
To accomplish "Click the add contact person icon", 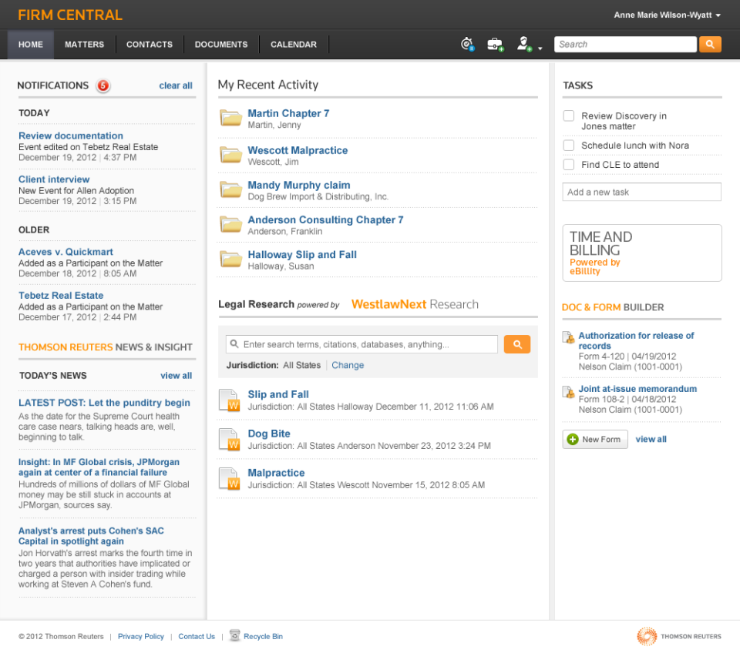I will pos(524,45).
